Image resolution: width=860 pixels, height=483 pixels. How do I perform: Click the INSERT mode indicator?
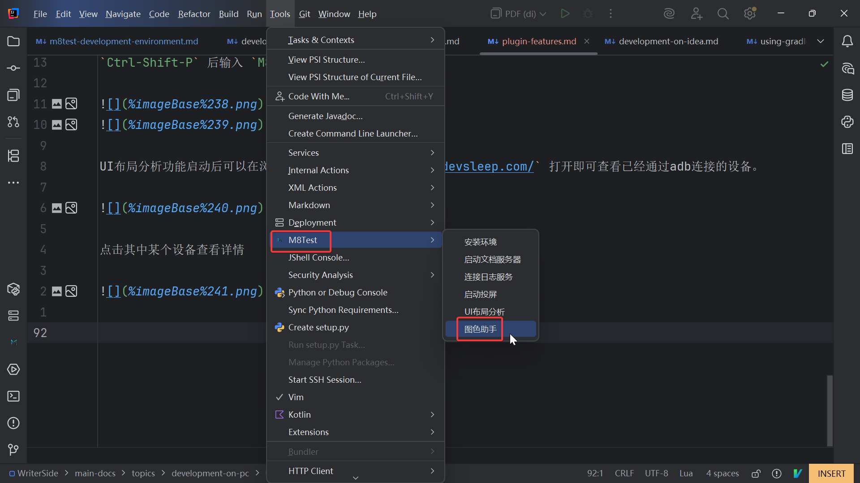(831, 474)
